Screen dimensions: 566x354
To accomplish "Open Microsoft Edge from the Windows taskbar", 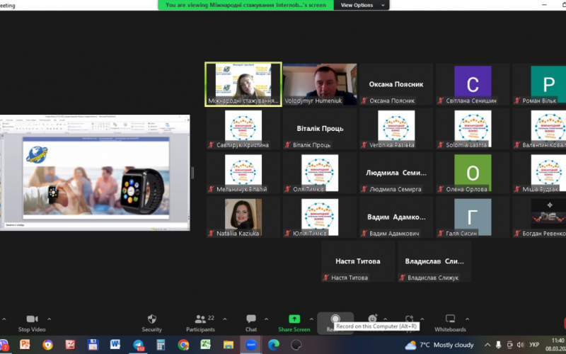I will point(274,345).
